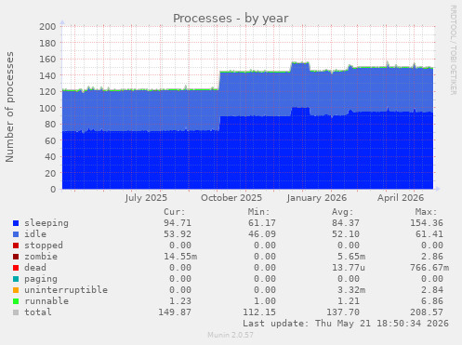This screenshot has width=462, height=345.
Task: Click the 'Cur:' column header
Action: point(175,212)
